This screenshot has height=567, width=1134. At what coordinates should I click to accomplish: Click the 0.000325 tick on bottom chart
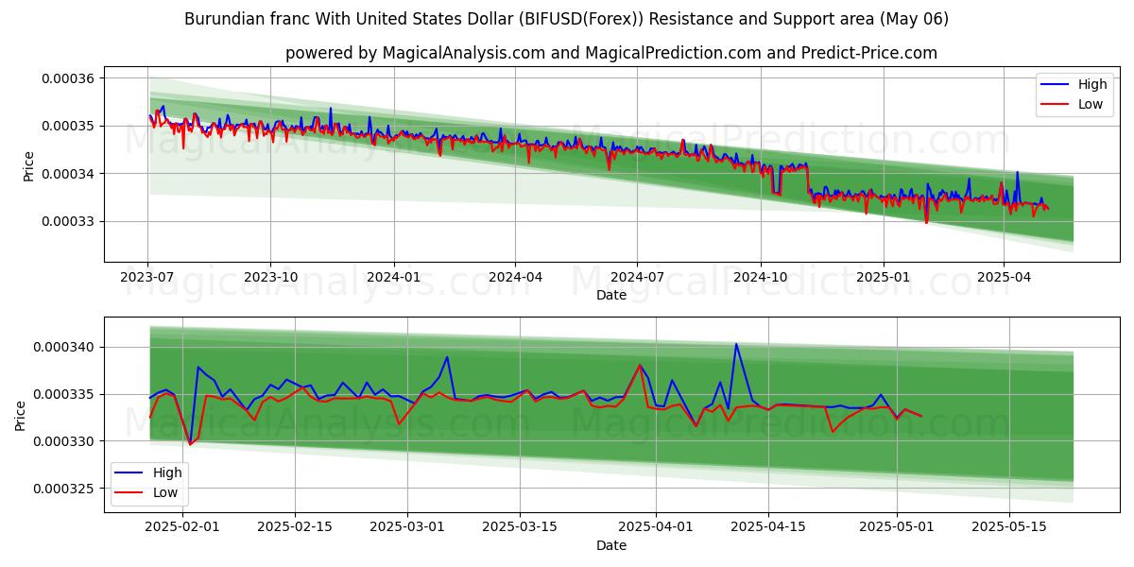click(x=64, y=489)
